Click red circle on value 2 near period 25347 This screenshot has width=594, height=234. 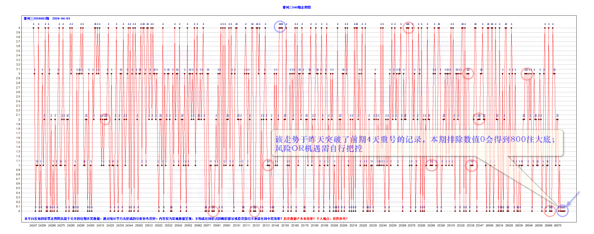479,119
